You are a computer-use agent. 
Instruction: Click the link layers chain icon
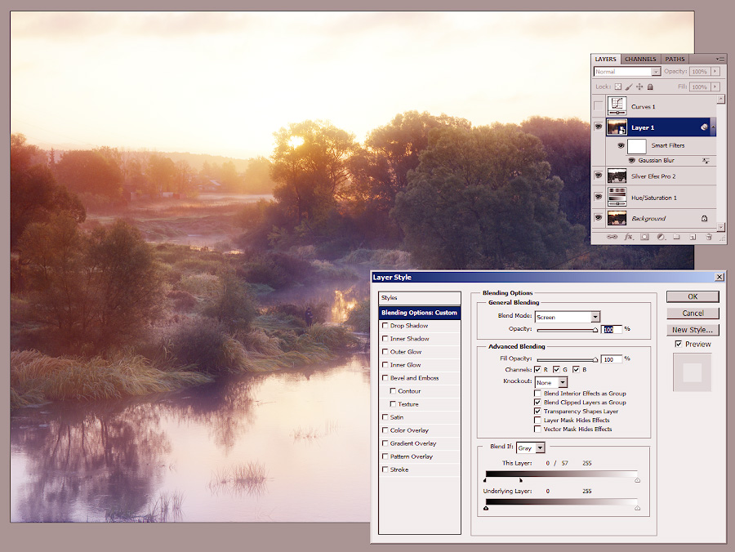(x=612, y=237)
